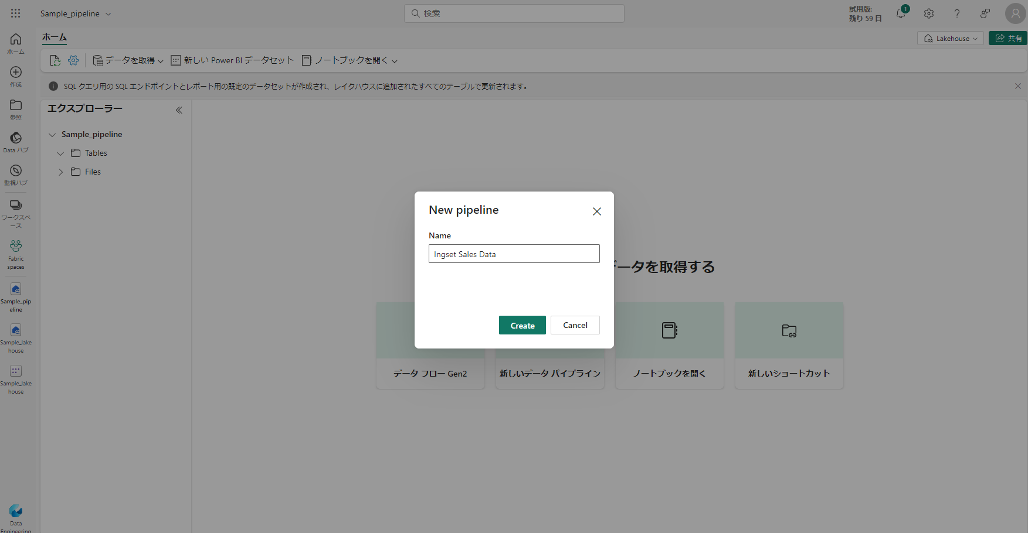Open the user account avatar
Screen dimensions: 1028x533
pyautogui.click(x=1015, y=13)
